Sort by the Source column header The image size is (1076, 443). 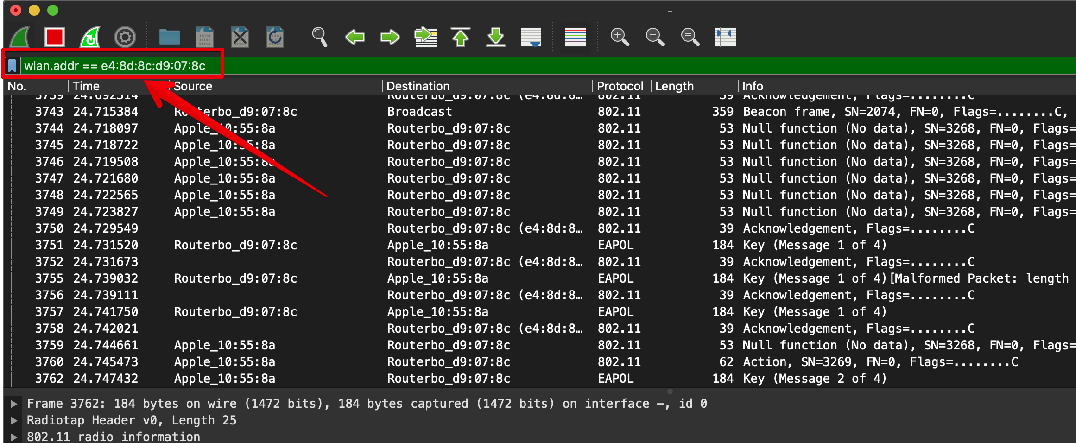coord(276,86)
